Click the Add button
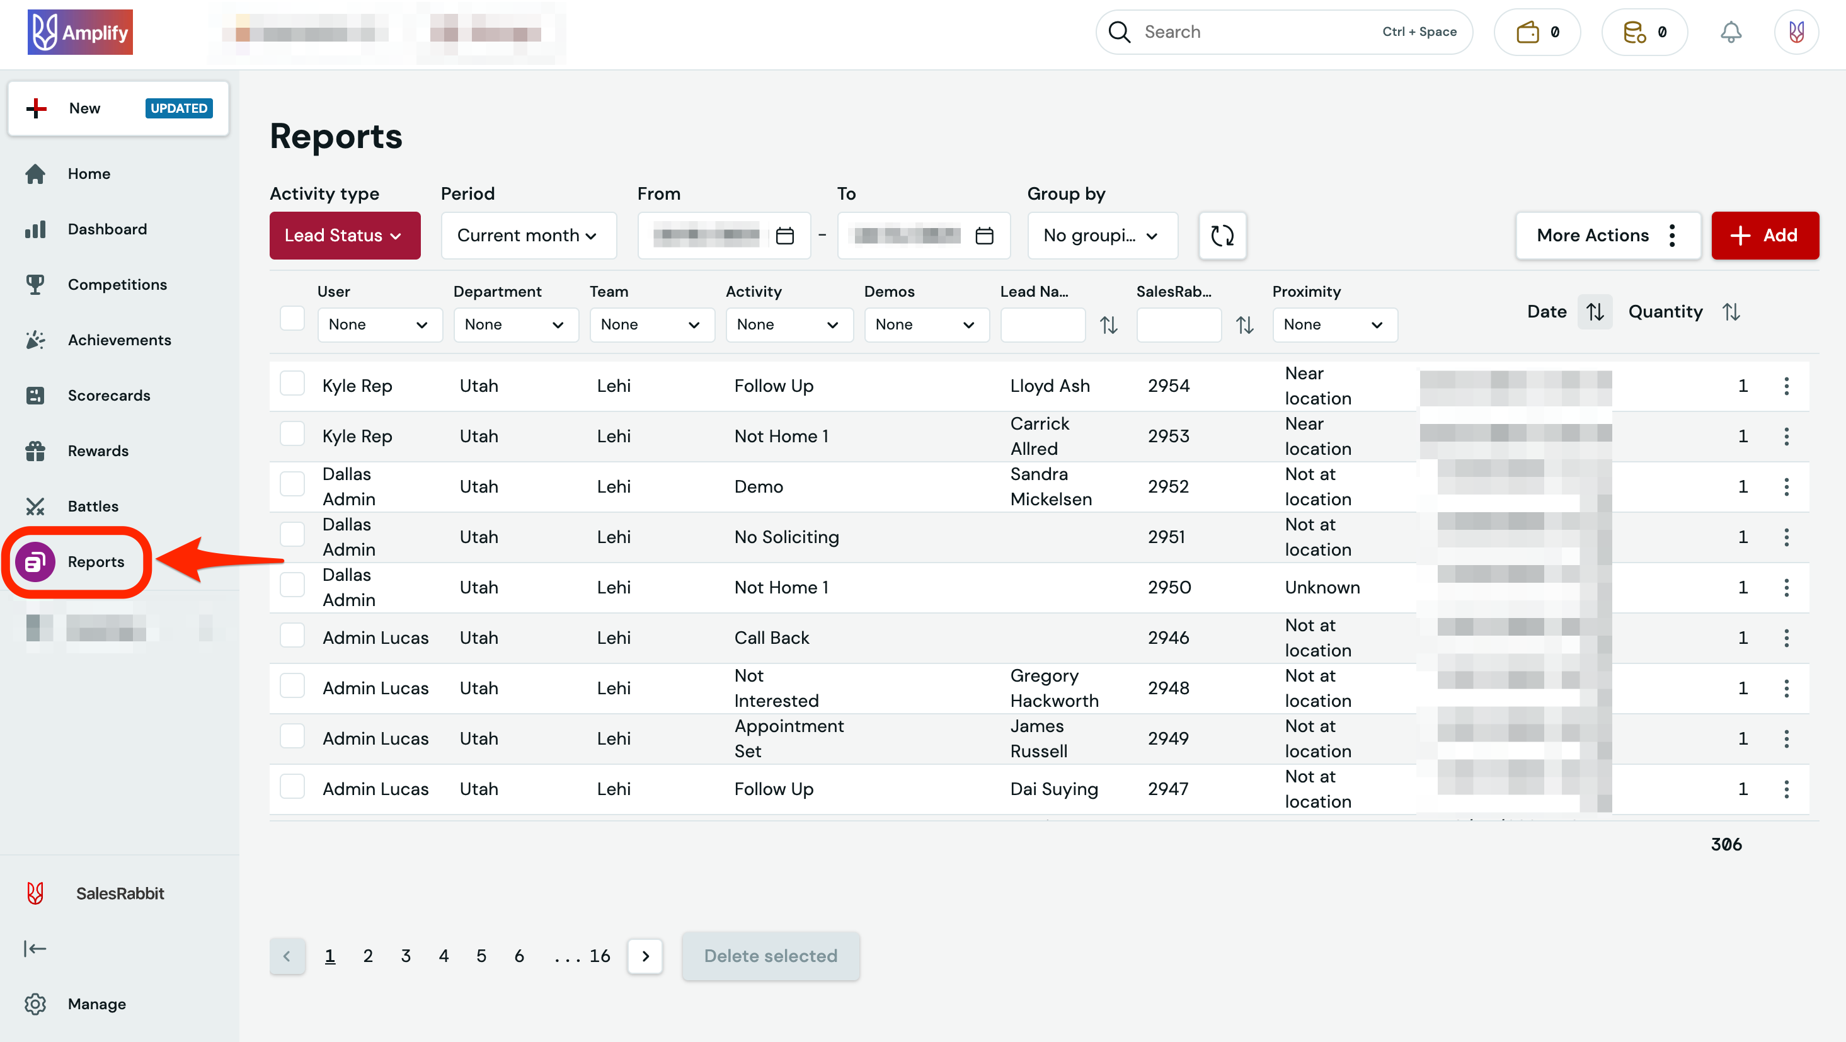Screen dimensions: 1846x1042 coord(1764,235)
